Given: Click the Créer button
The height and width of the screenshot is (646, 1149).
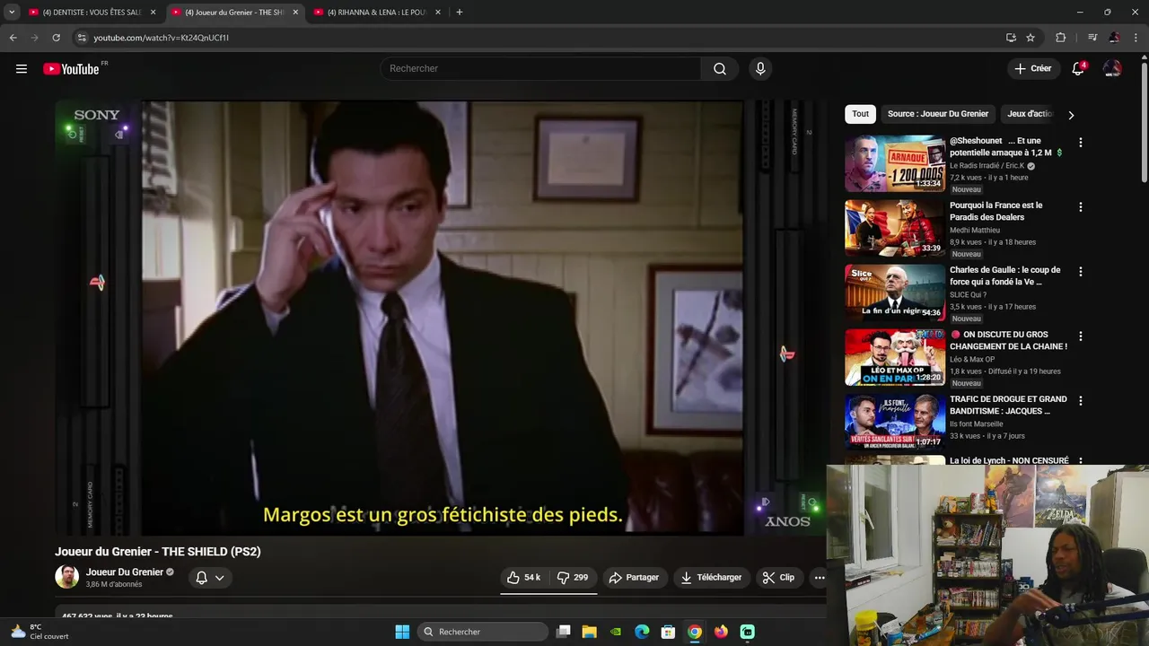Looking at the screenshot, I should click(x=1032, y=69).
